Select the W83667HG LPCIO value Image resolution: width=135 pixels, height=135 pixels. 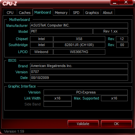click(79, 52)
